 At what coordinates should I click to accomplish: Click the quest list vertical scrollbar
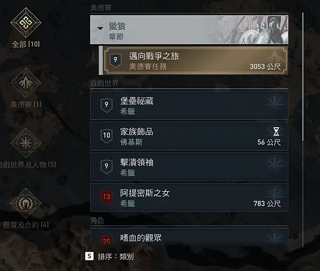click(x=303, y=77)
